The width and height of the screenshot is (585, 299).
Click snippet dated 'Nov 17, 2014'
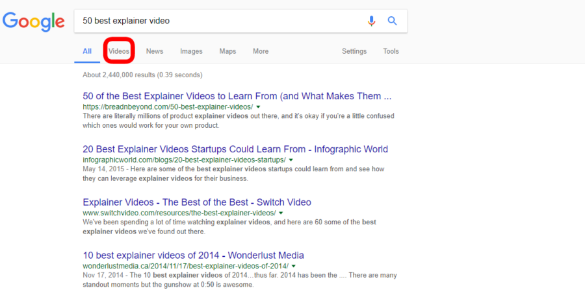(x=239, y=280)
